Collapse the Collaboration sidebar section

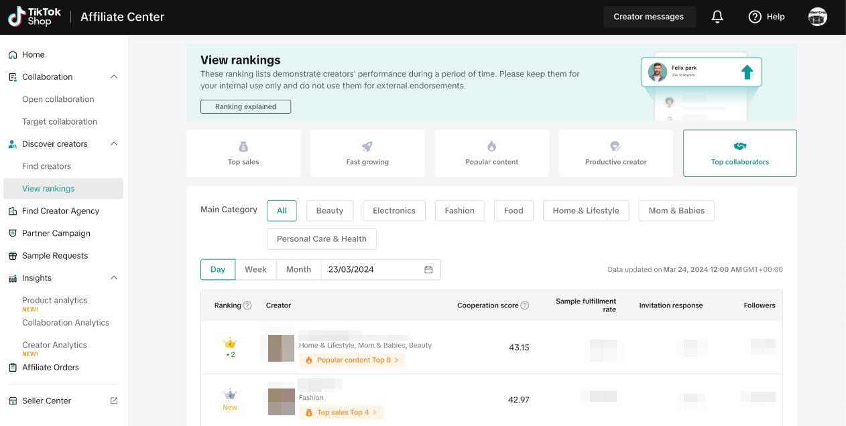(x=114, y=77)
